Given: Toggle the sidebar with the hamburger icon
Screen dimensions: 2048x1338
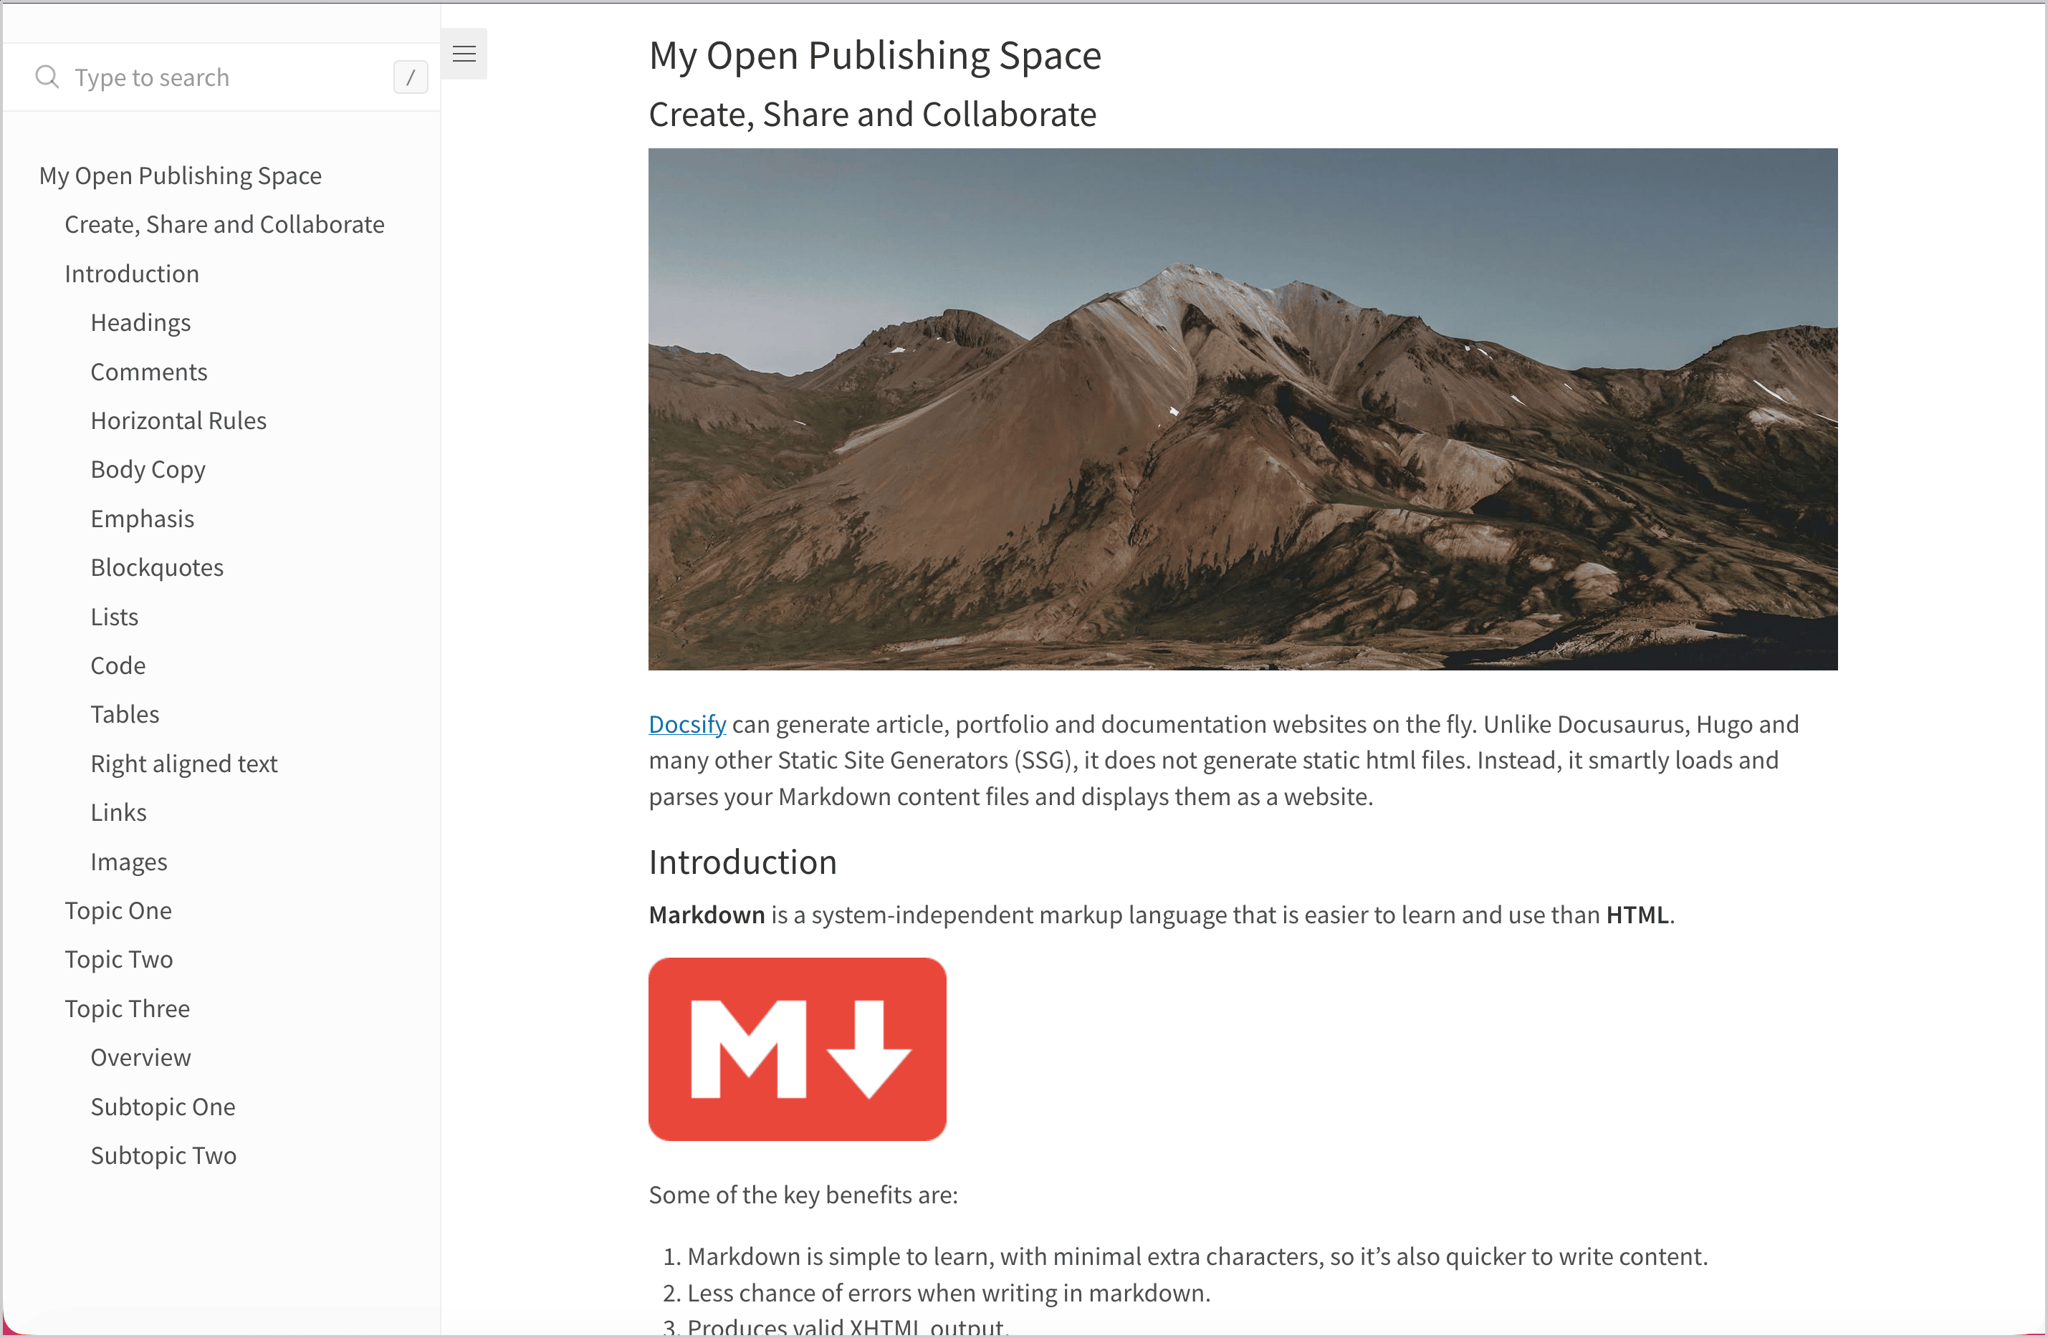Looking at the screenshot, I should pyautogui.click(x=464, y=53).
